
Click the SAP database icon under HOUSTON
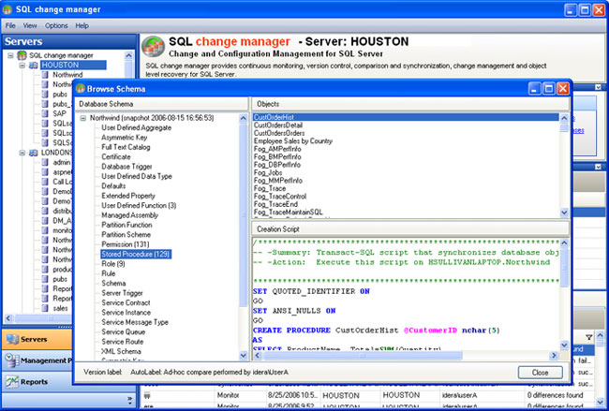45,113
